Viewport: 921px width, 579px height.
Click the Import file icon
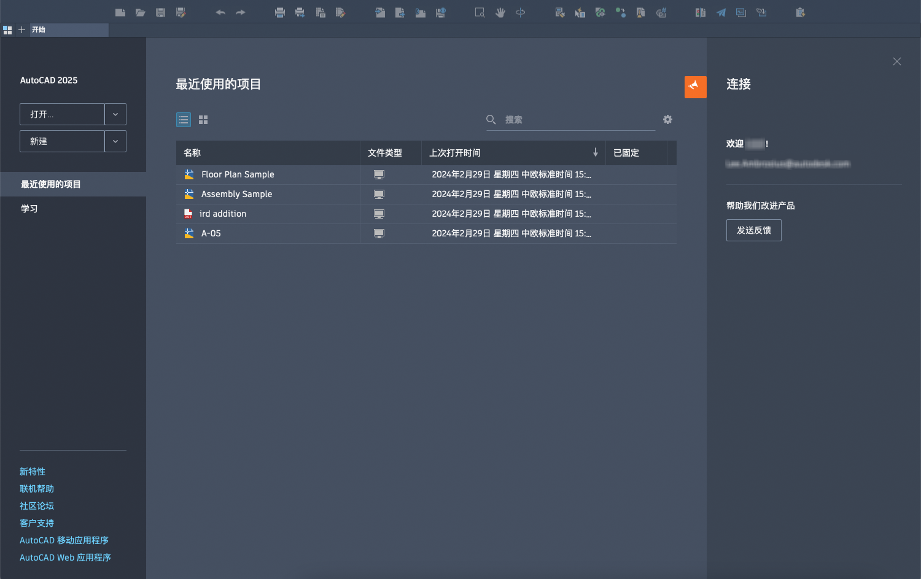tap(380, 12)
